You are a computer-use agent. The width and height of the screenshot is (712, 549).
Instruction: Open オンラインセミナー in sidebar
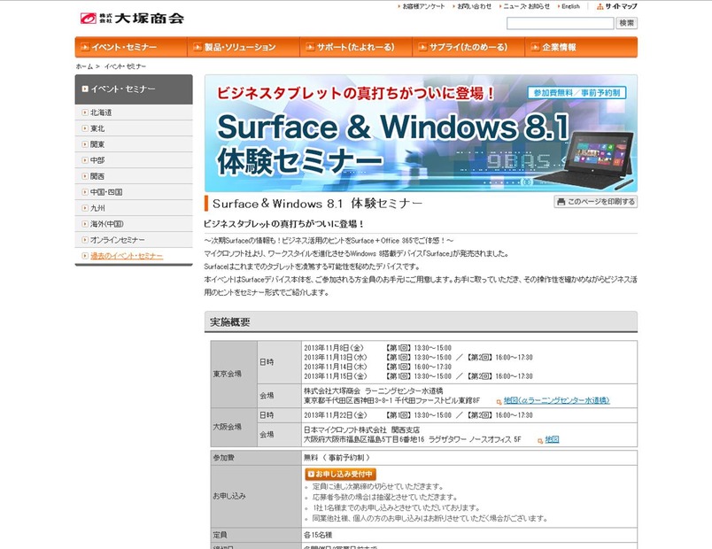(134, 240)
